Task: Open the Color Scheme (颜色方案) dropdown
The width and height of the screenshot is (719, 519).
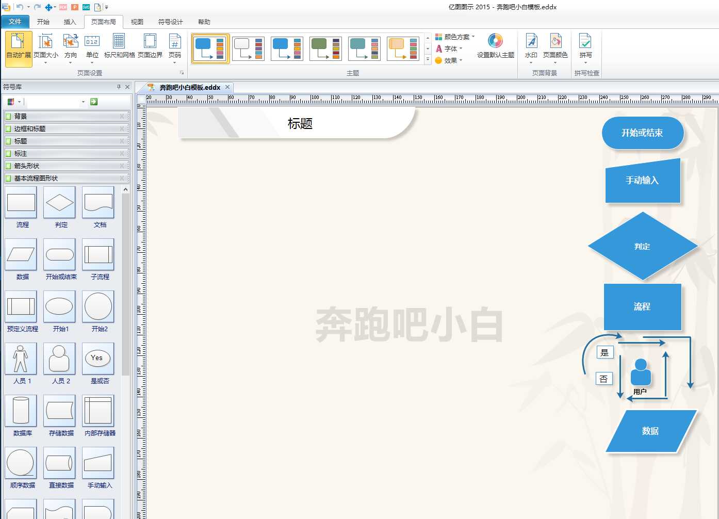Action: (455, 37)
